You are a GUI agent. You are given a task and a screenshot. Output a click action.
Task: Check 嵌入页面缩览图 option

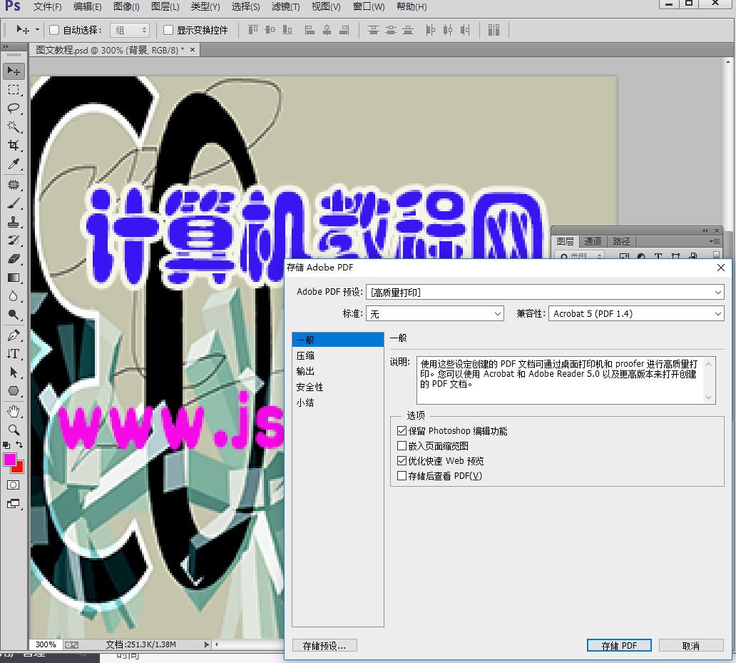click(x=402, y=445)
